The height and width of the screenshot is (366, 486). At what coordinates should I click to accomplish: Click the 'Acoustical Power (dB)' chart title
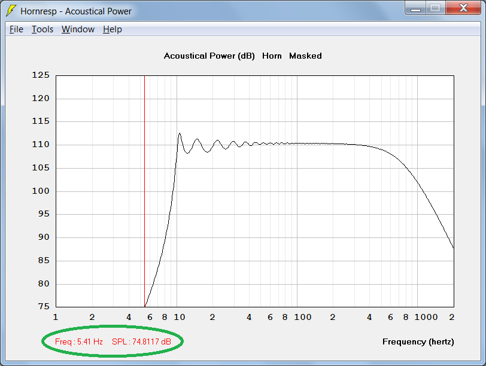tap(209, 56)
